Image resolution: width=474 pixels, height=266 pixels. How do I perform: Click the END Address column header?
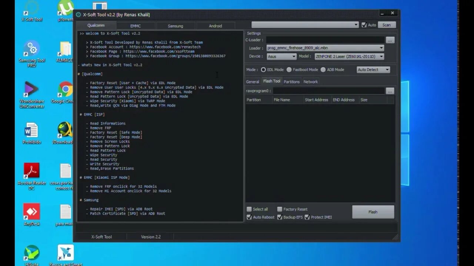(345, 100)
